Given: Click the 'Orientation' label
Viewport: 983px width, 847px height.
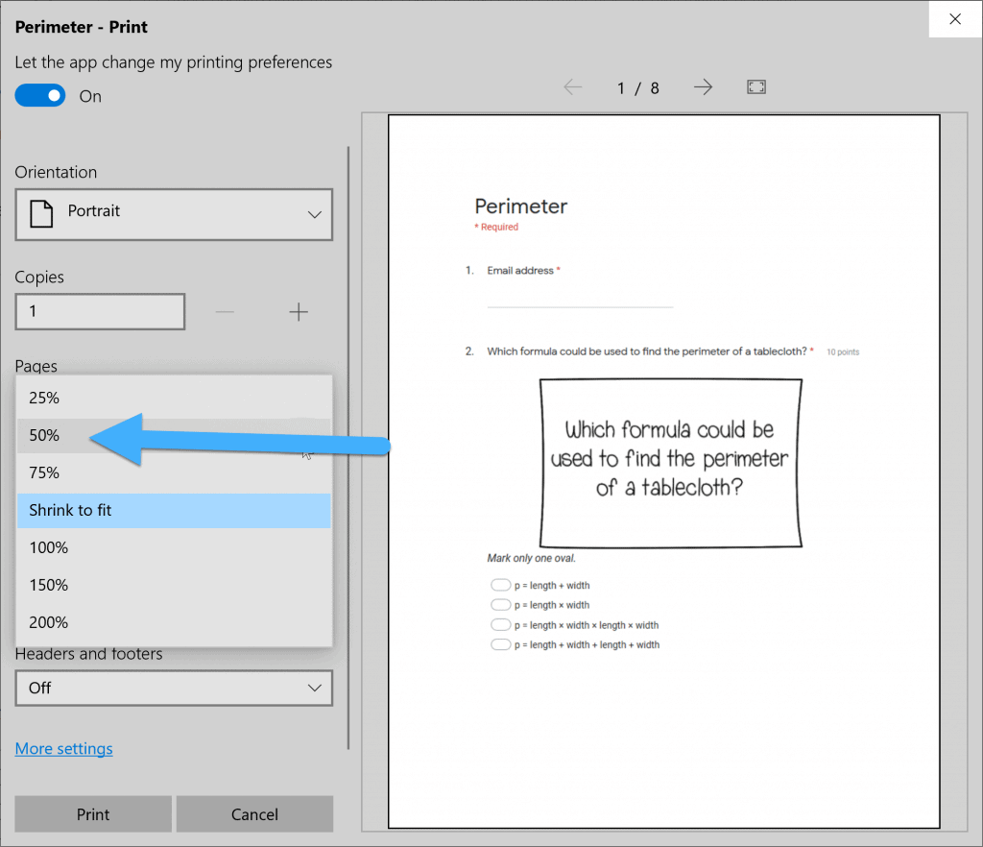Looking at the screenshot, I should [56, 173].
